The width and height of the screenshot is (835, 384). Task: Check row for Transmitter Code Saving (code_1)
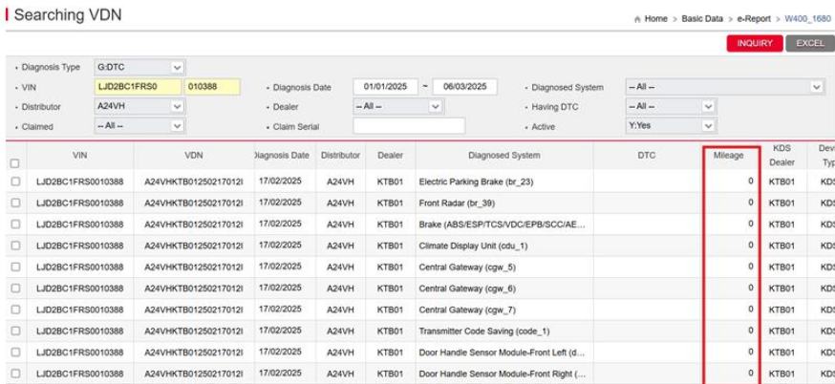15,331
